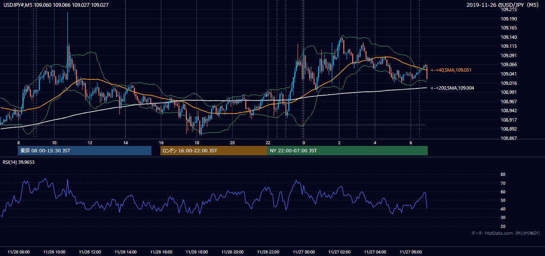Click the 11/26 10:00 date axis label

54,252
